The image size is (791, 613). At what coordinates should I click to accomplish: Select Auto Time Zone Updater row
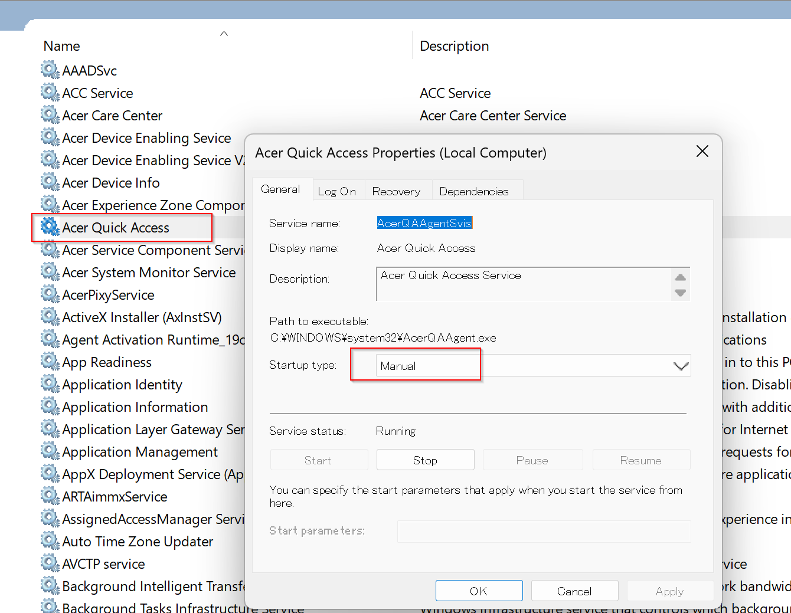point(138,542)
